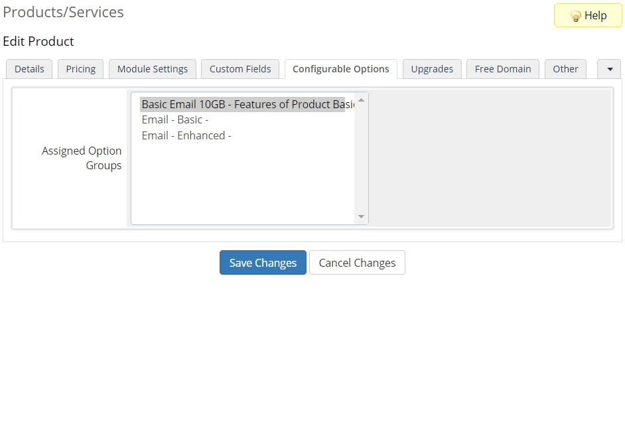Click the Assigned Option Groups label
Viewport: 625px width, 434px height.
pos(82,158)
